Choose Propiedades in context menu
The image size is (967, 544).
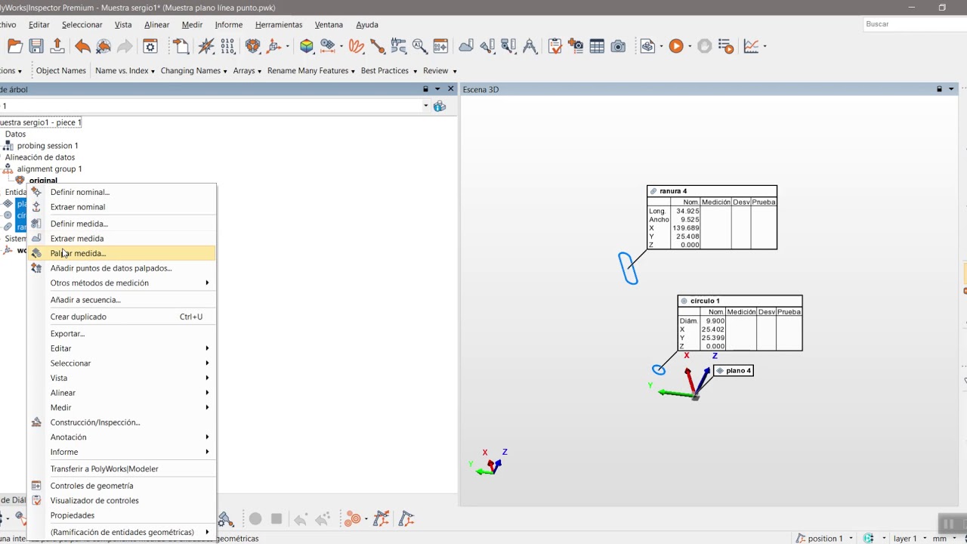click(122, 515)
